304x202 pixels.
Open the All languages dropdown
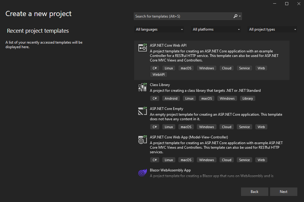pyautogui.click(x=159, y=29)
